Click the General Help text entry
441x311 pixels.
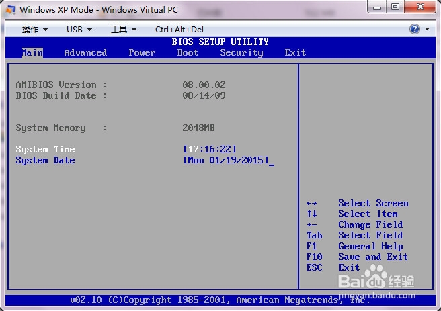tap(370, 246)
